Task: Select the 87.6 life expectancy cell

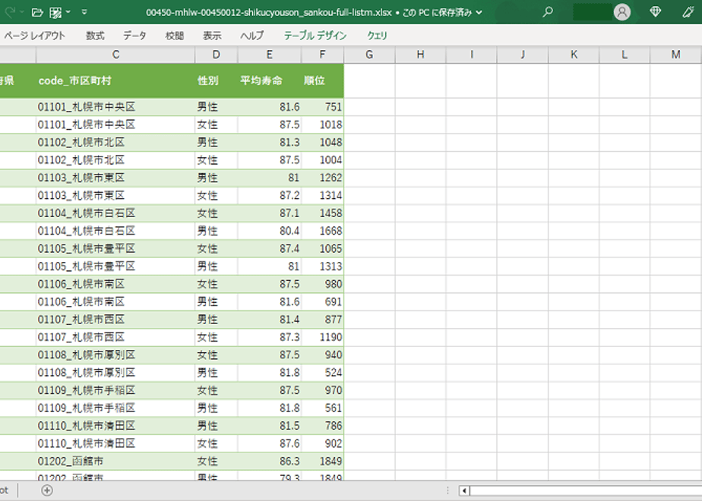Action: click(x=270, y=444)
